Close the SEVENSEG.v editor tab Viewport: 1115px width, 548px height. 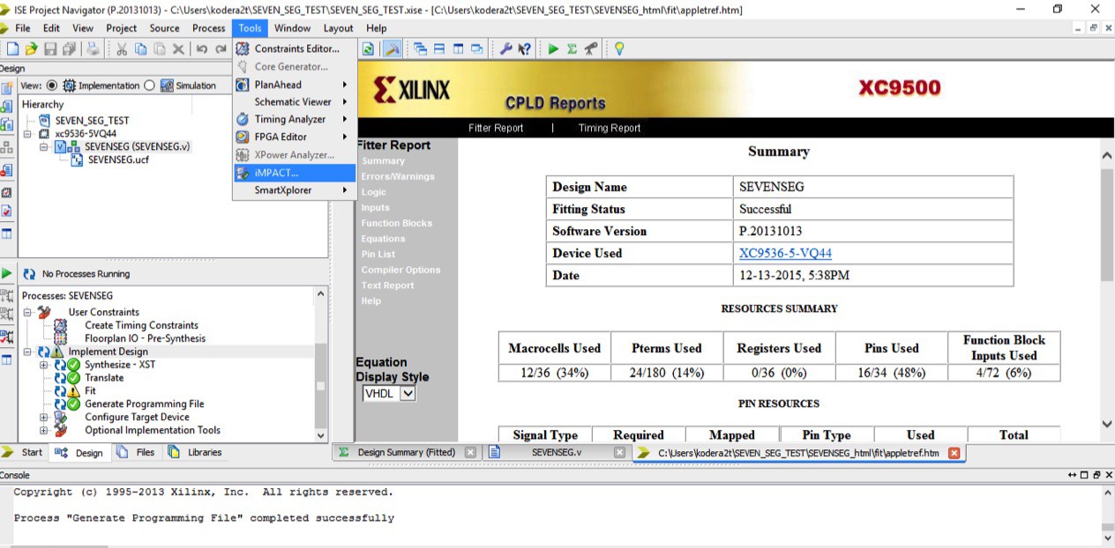point(620,453)
